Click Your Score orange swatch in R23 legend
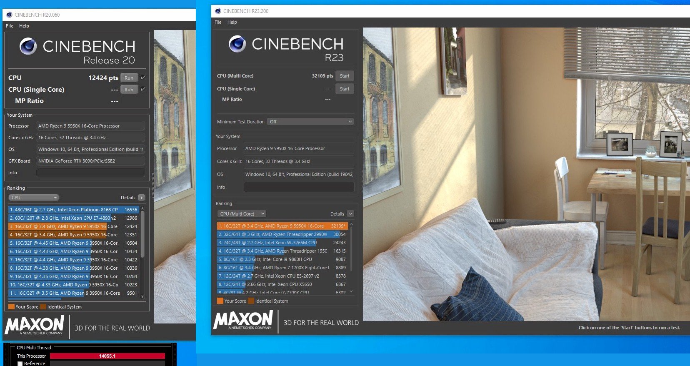Screen dimensions: 690x366 [220, 301]
